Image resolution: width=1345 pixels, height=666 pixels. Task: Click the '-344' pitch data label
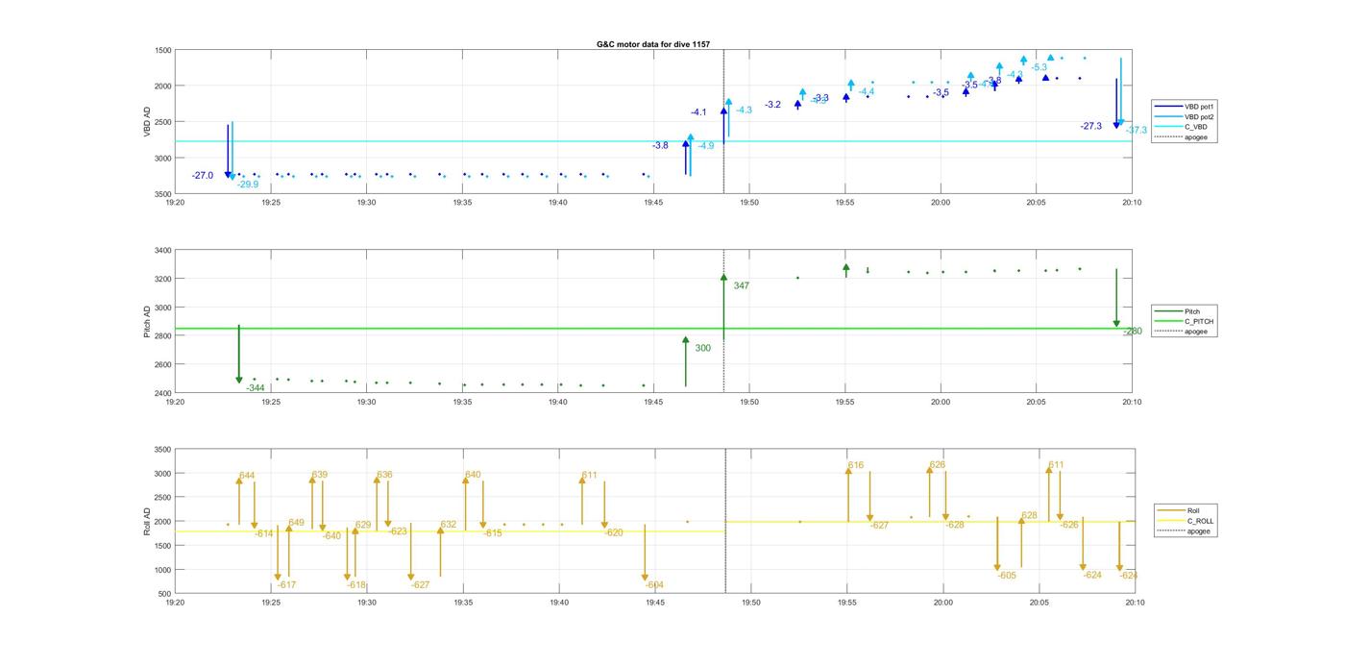tap(256, 387)
